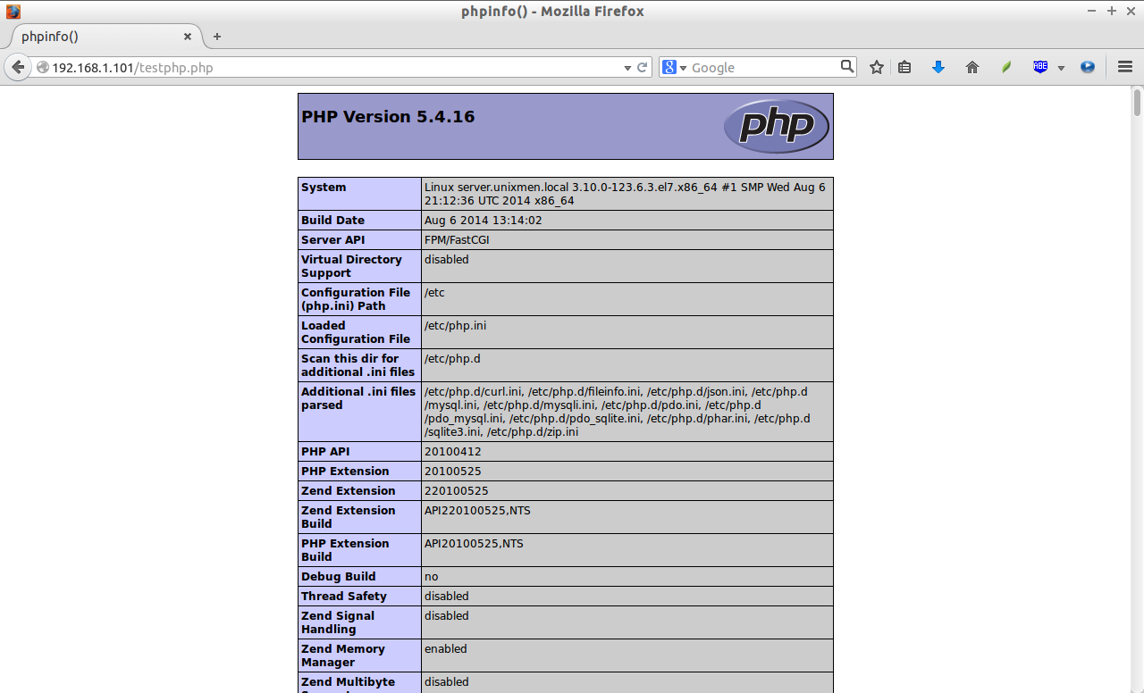Viewport: 1144px width, 693px height.
Task: Click the Debug Build label
Action: coord(338,577)
